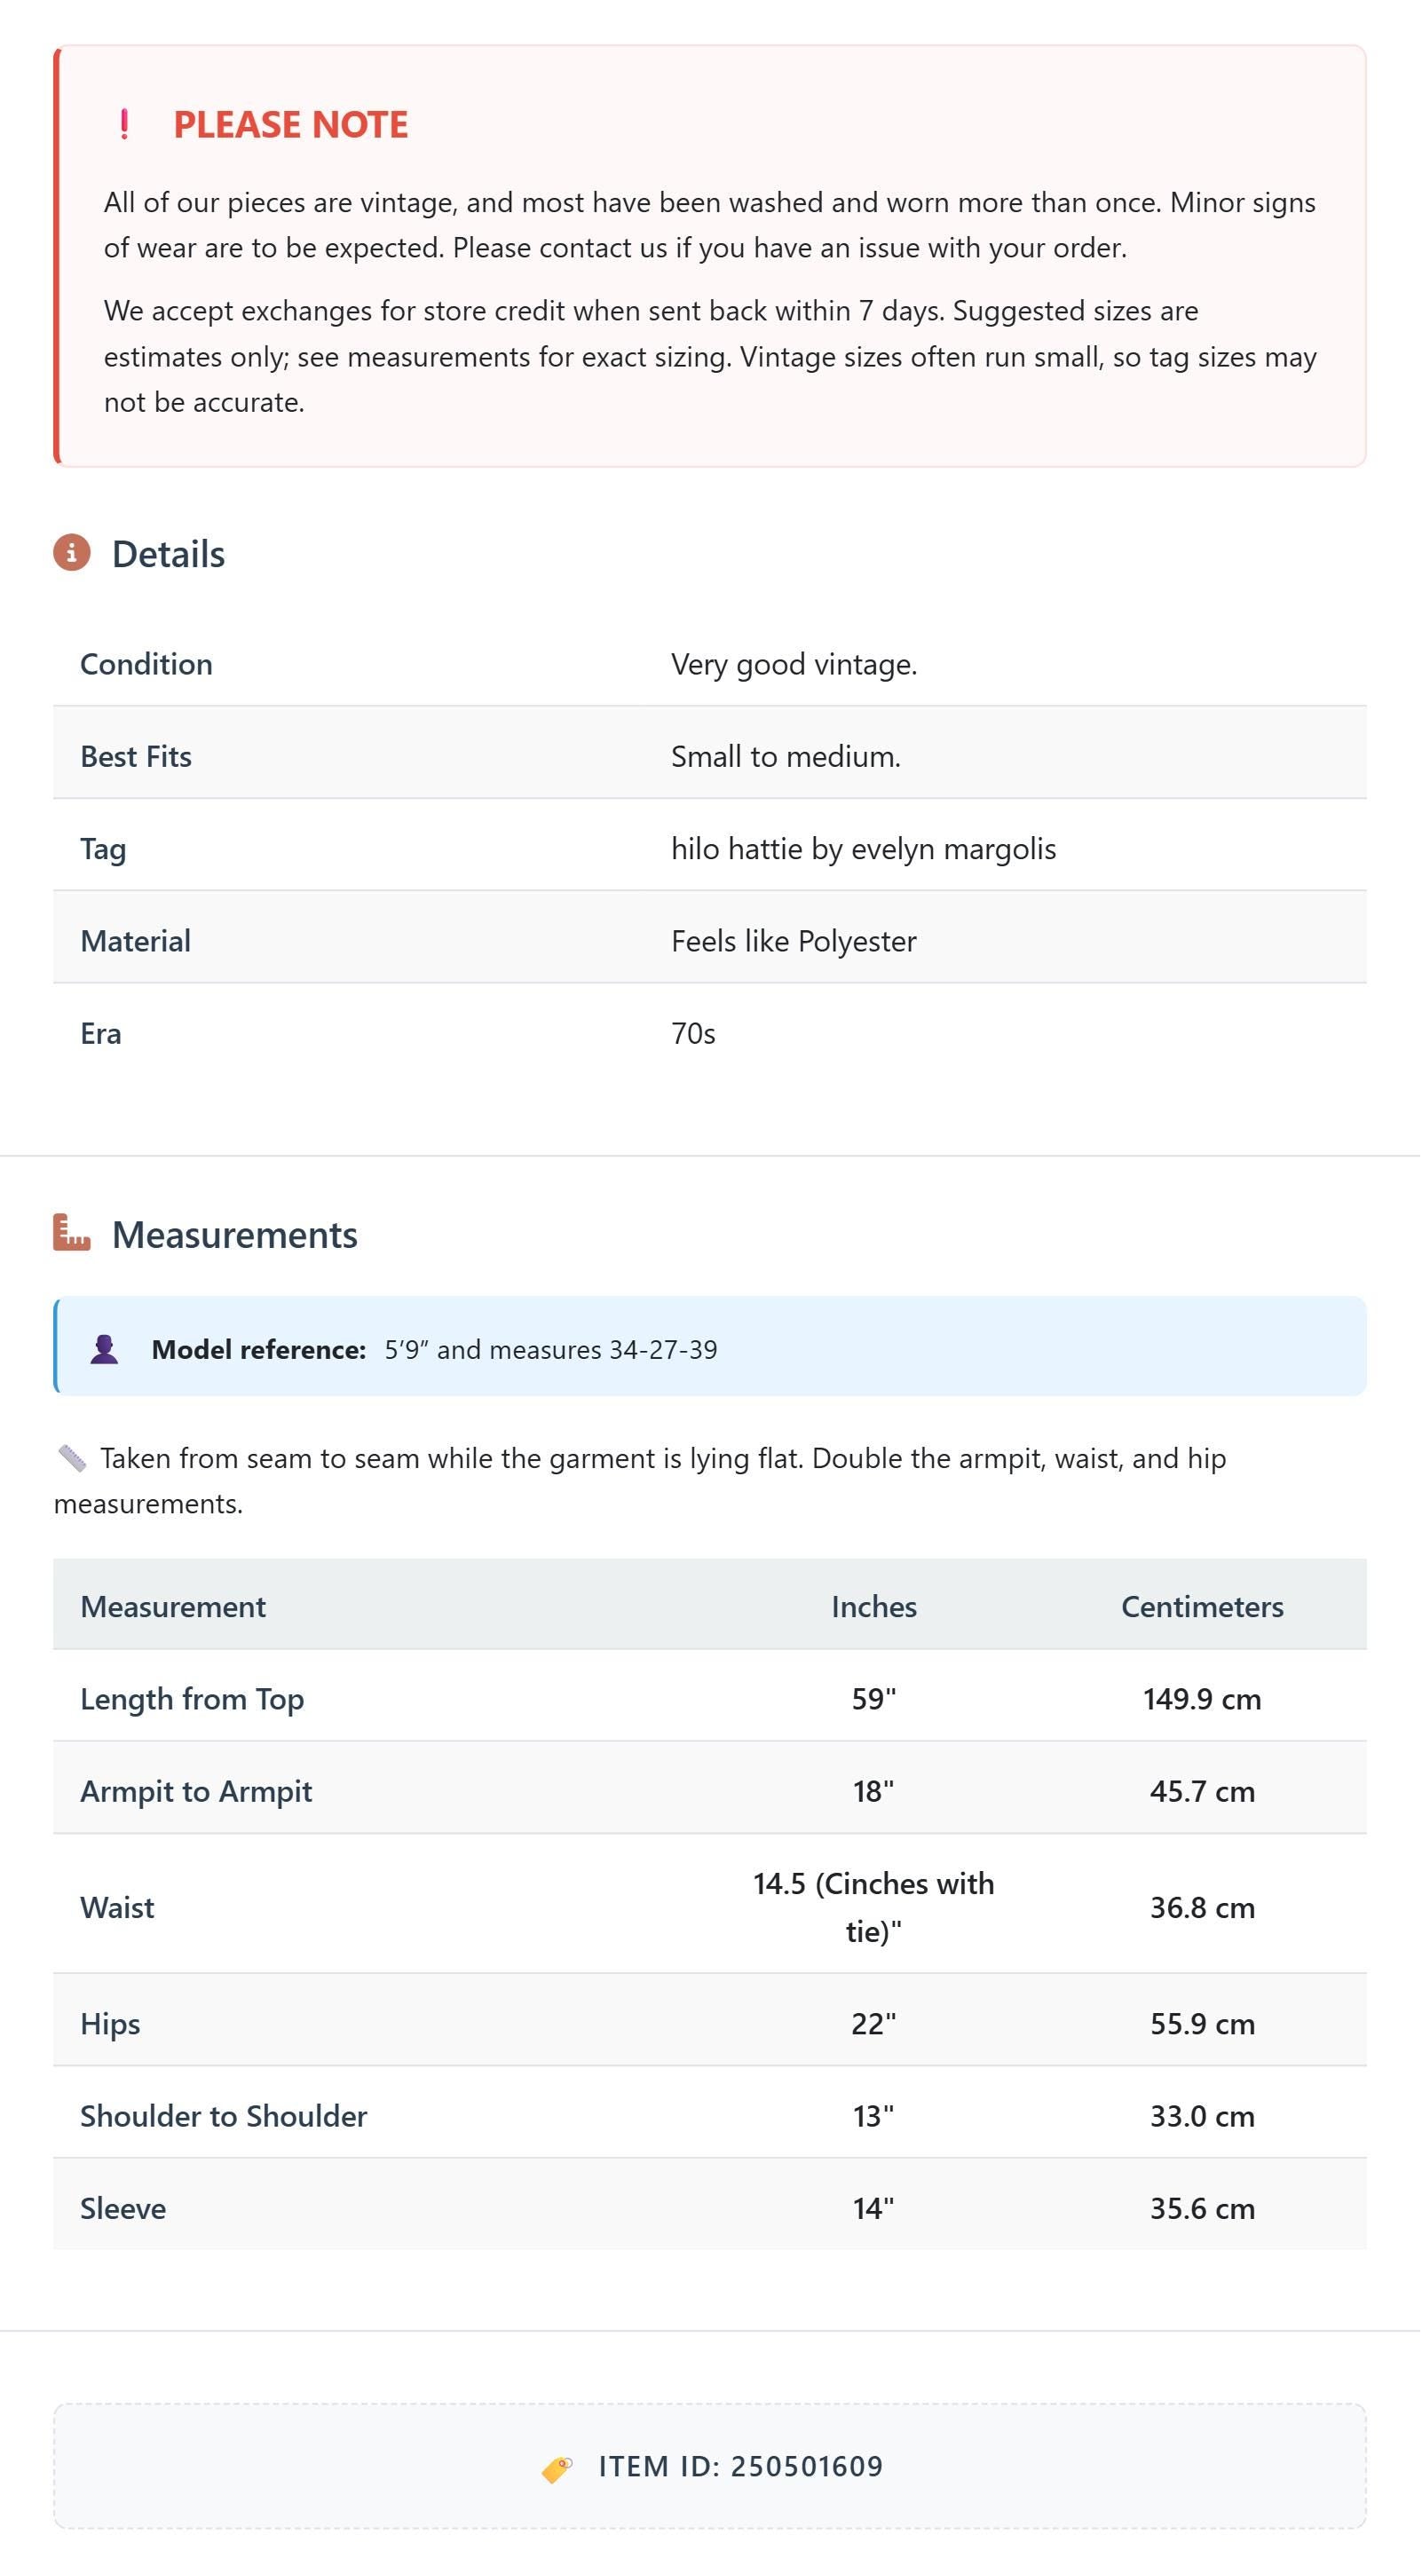Click the red exclamation mark icon

[124, 125]
